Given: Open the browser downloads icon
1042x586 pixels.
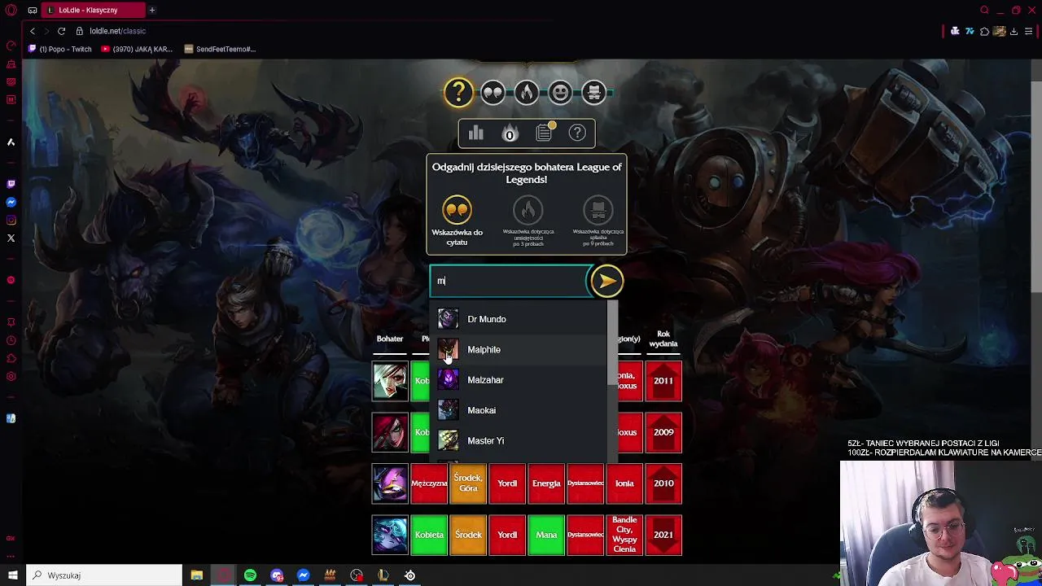Looking at the screenshot, I should coord(1014,31).
